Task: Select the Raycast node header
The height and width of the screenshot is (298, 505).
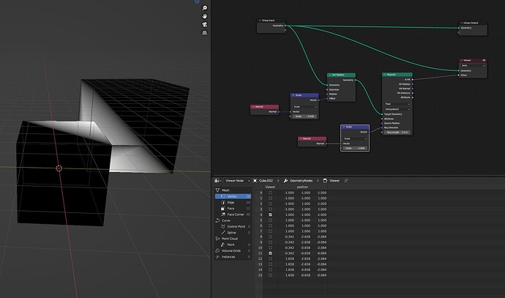Action: click(397, 75)
